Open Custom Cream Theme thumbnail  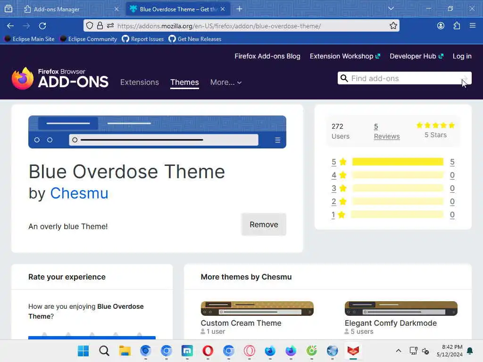point(257,308)
